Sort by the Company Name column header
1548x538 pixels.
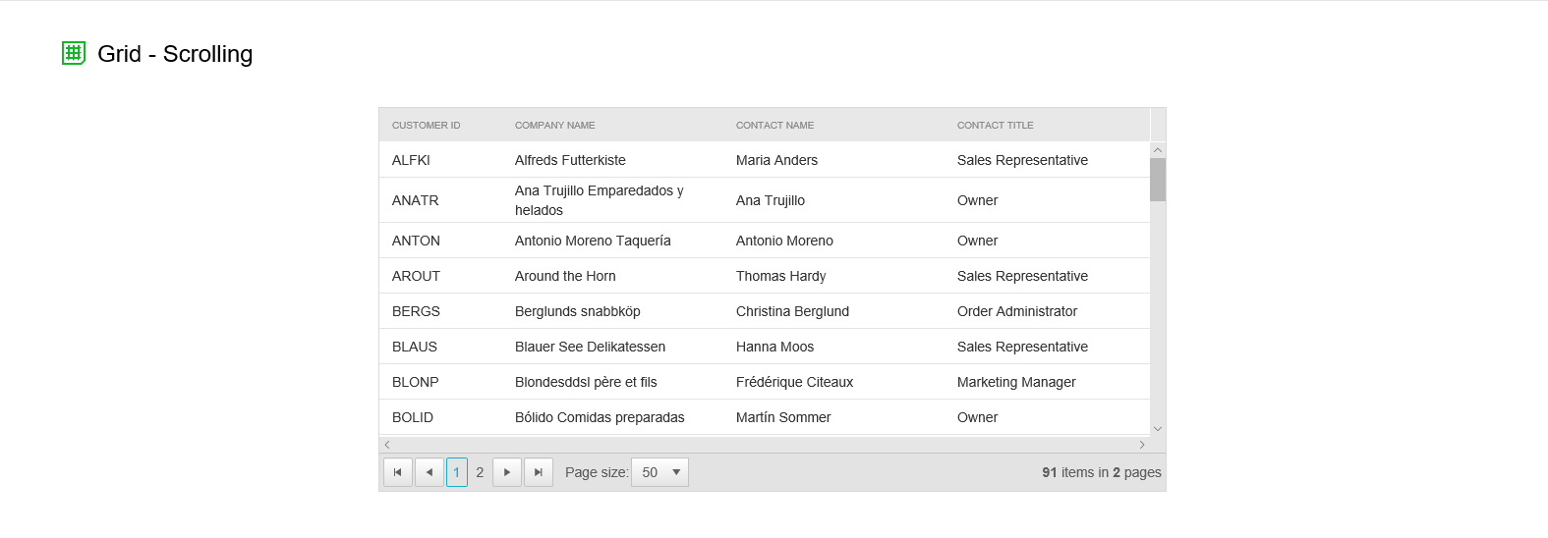554,126
